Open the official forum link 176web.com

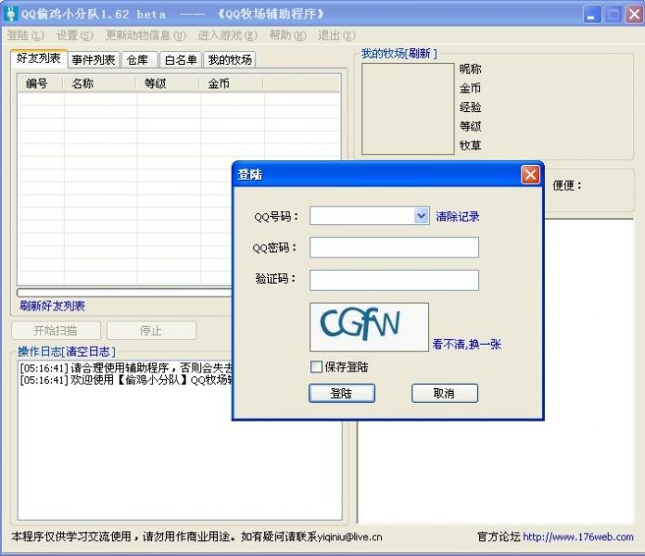(578, 537)
